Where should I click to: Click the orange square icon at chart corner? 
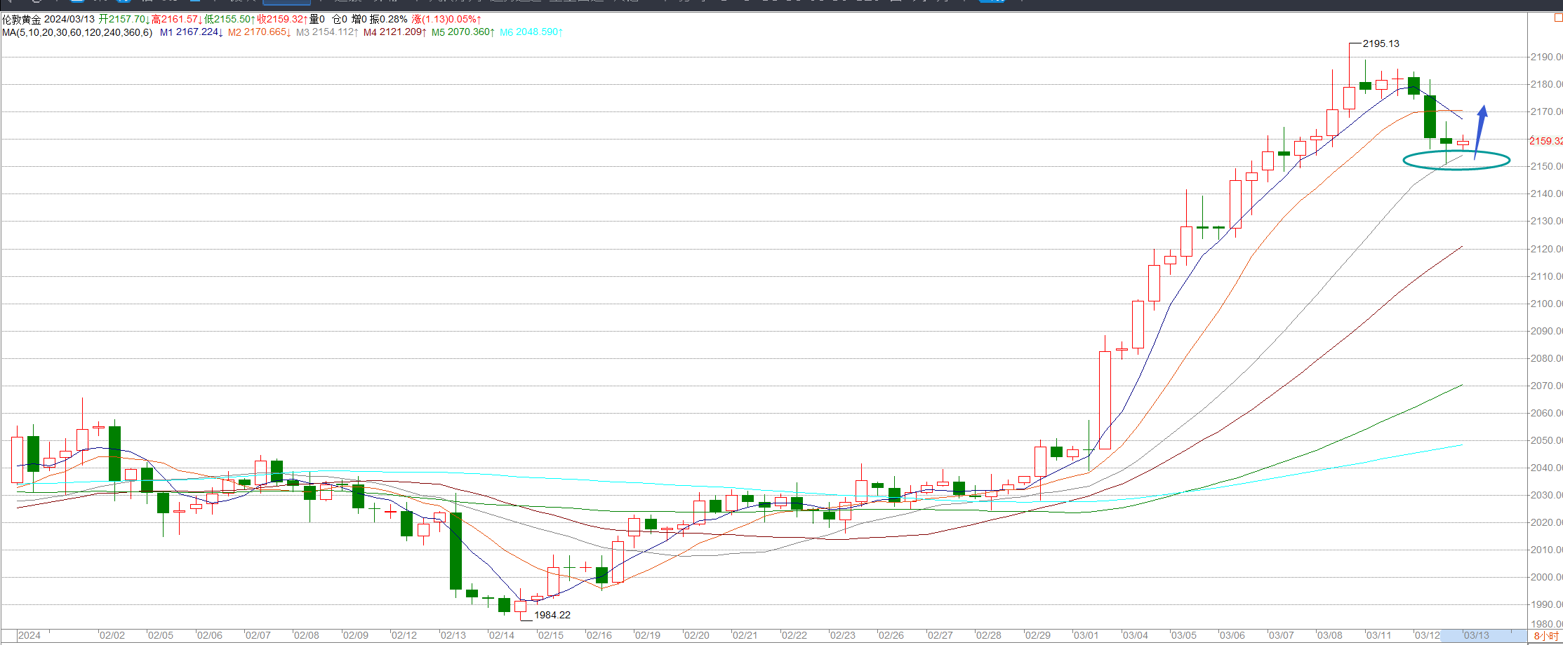(x=1558, y=18)
